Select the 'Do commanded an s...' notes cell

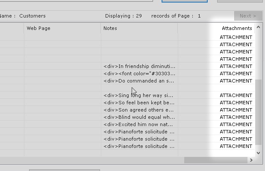click(139, 81)
